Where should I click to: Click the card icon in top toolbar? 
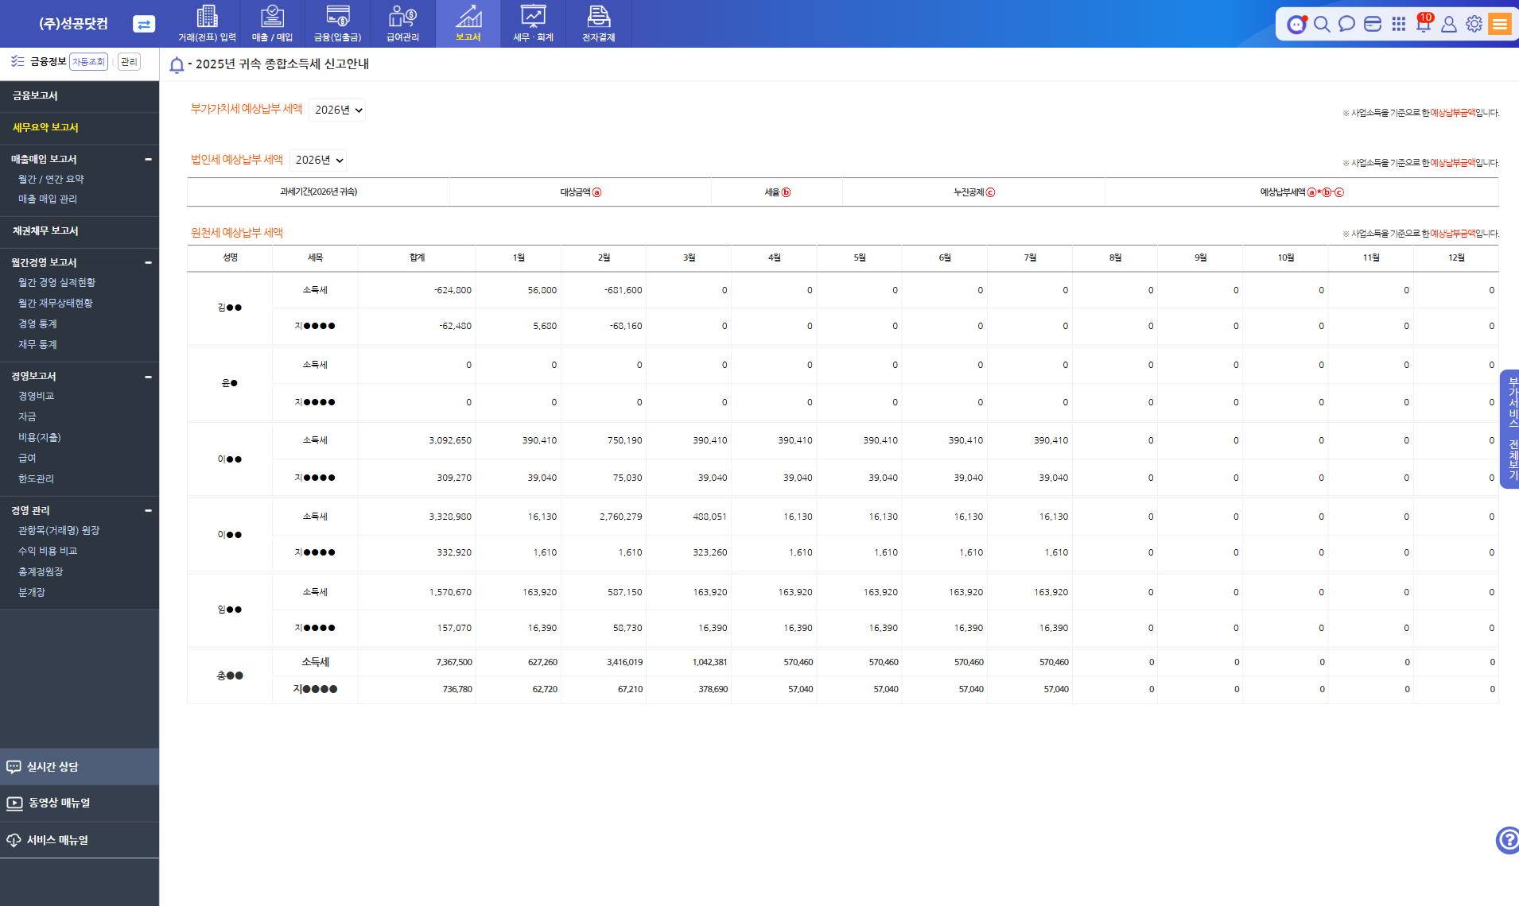(1373, 24)
